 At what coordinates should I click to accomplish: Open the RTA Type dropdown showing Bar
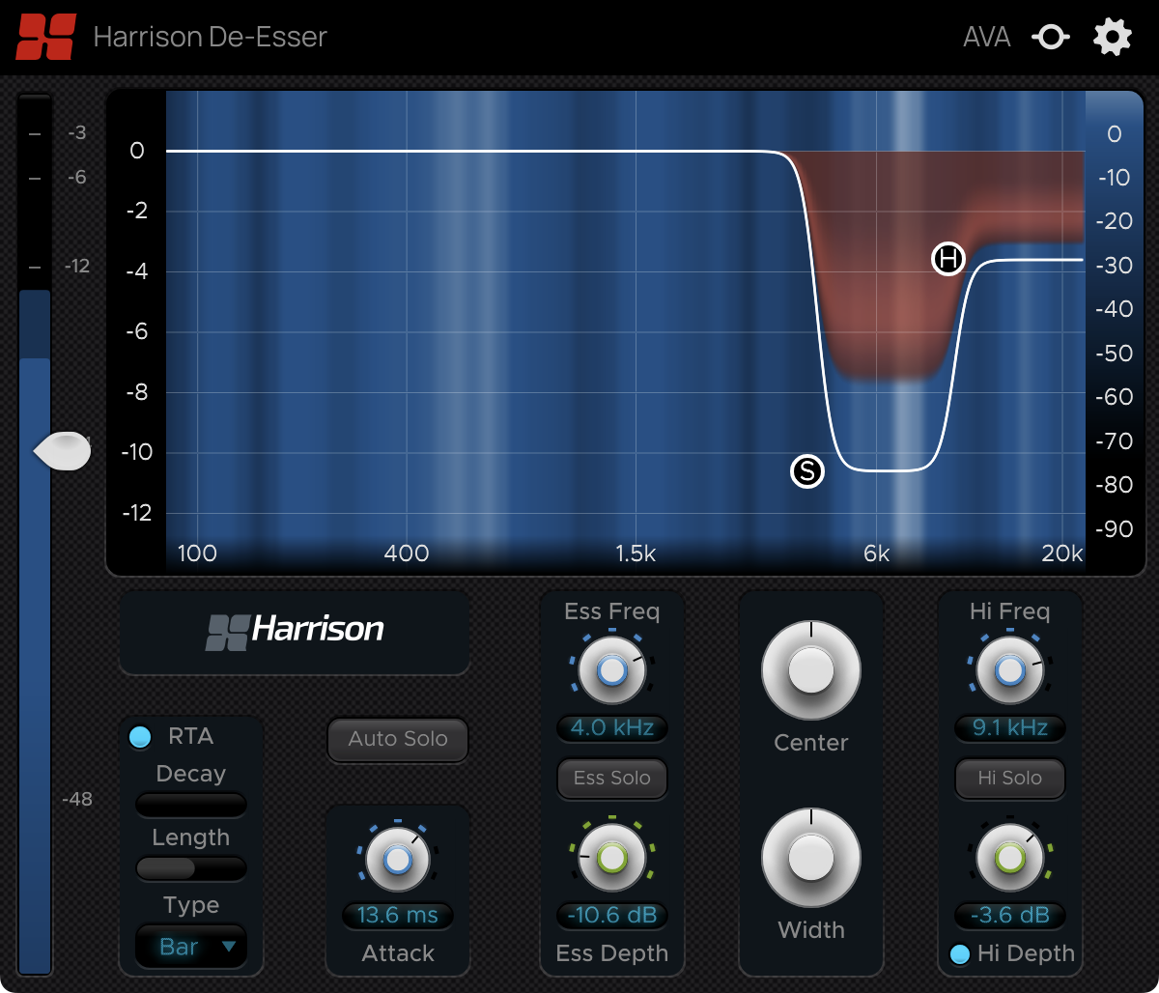tap(191, 947)
